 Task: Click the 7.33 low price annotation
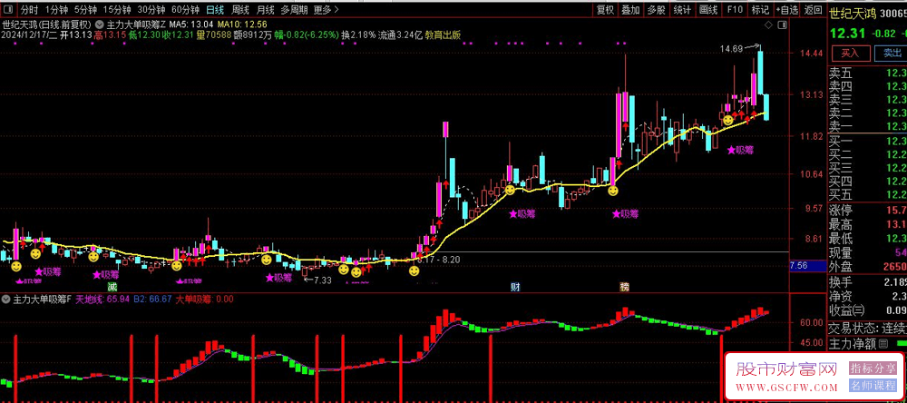coord(322,280)
